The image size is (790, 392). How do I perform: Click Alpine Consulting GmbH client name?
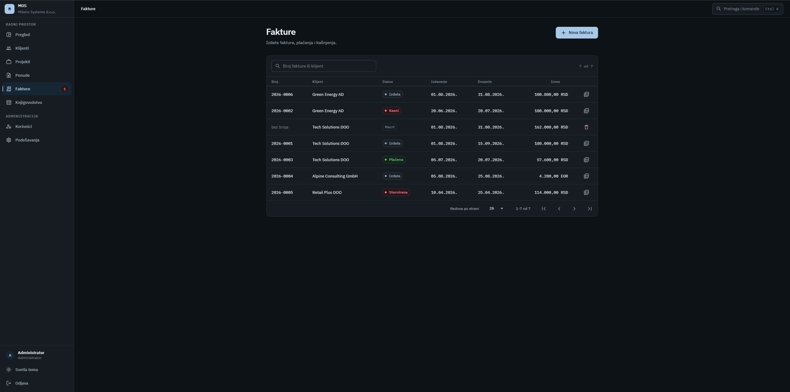tap(335, 176)
